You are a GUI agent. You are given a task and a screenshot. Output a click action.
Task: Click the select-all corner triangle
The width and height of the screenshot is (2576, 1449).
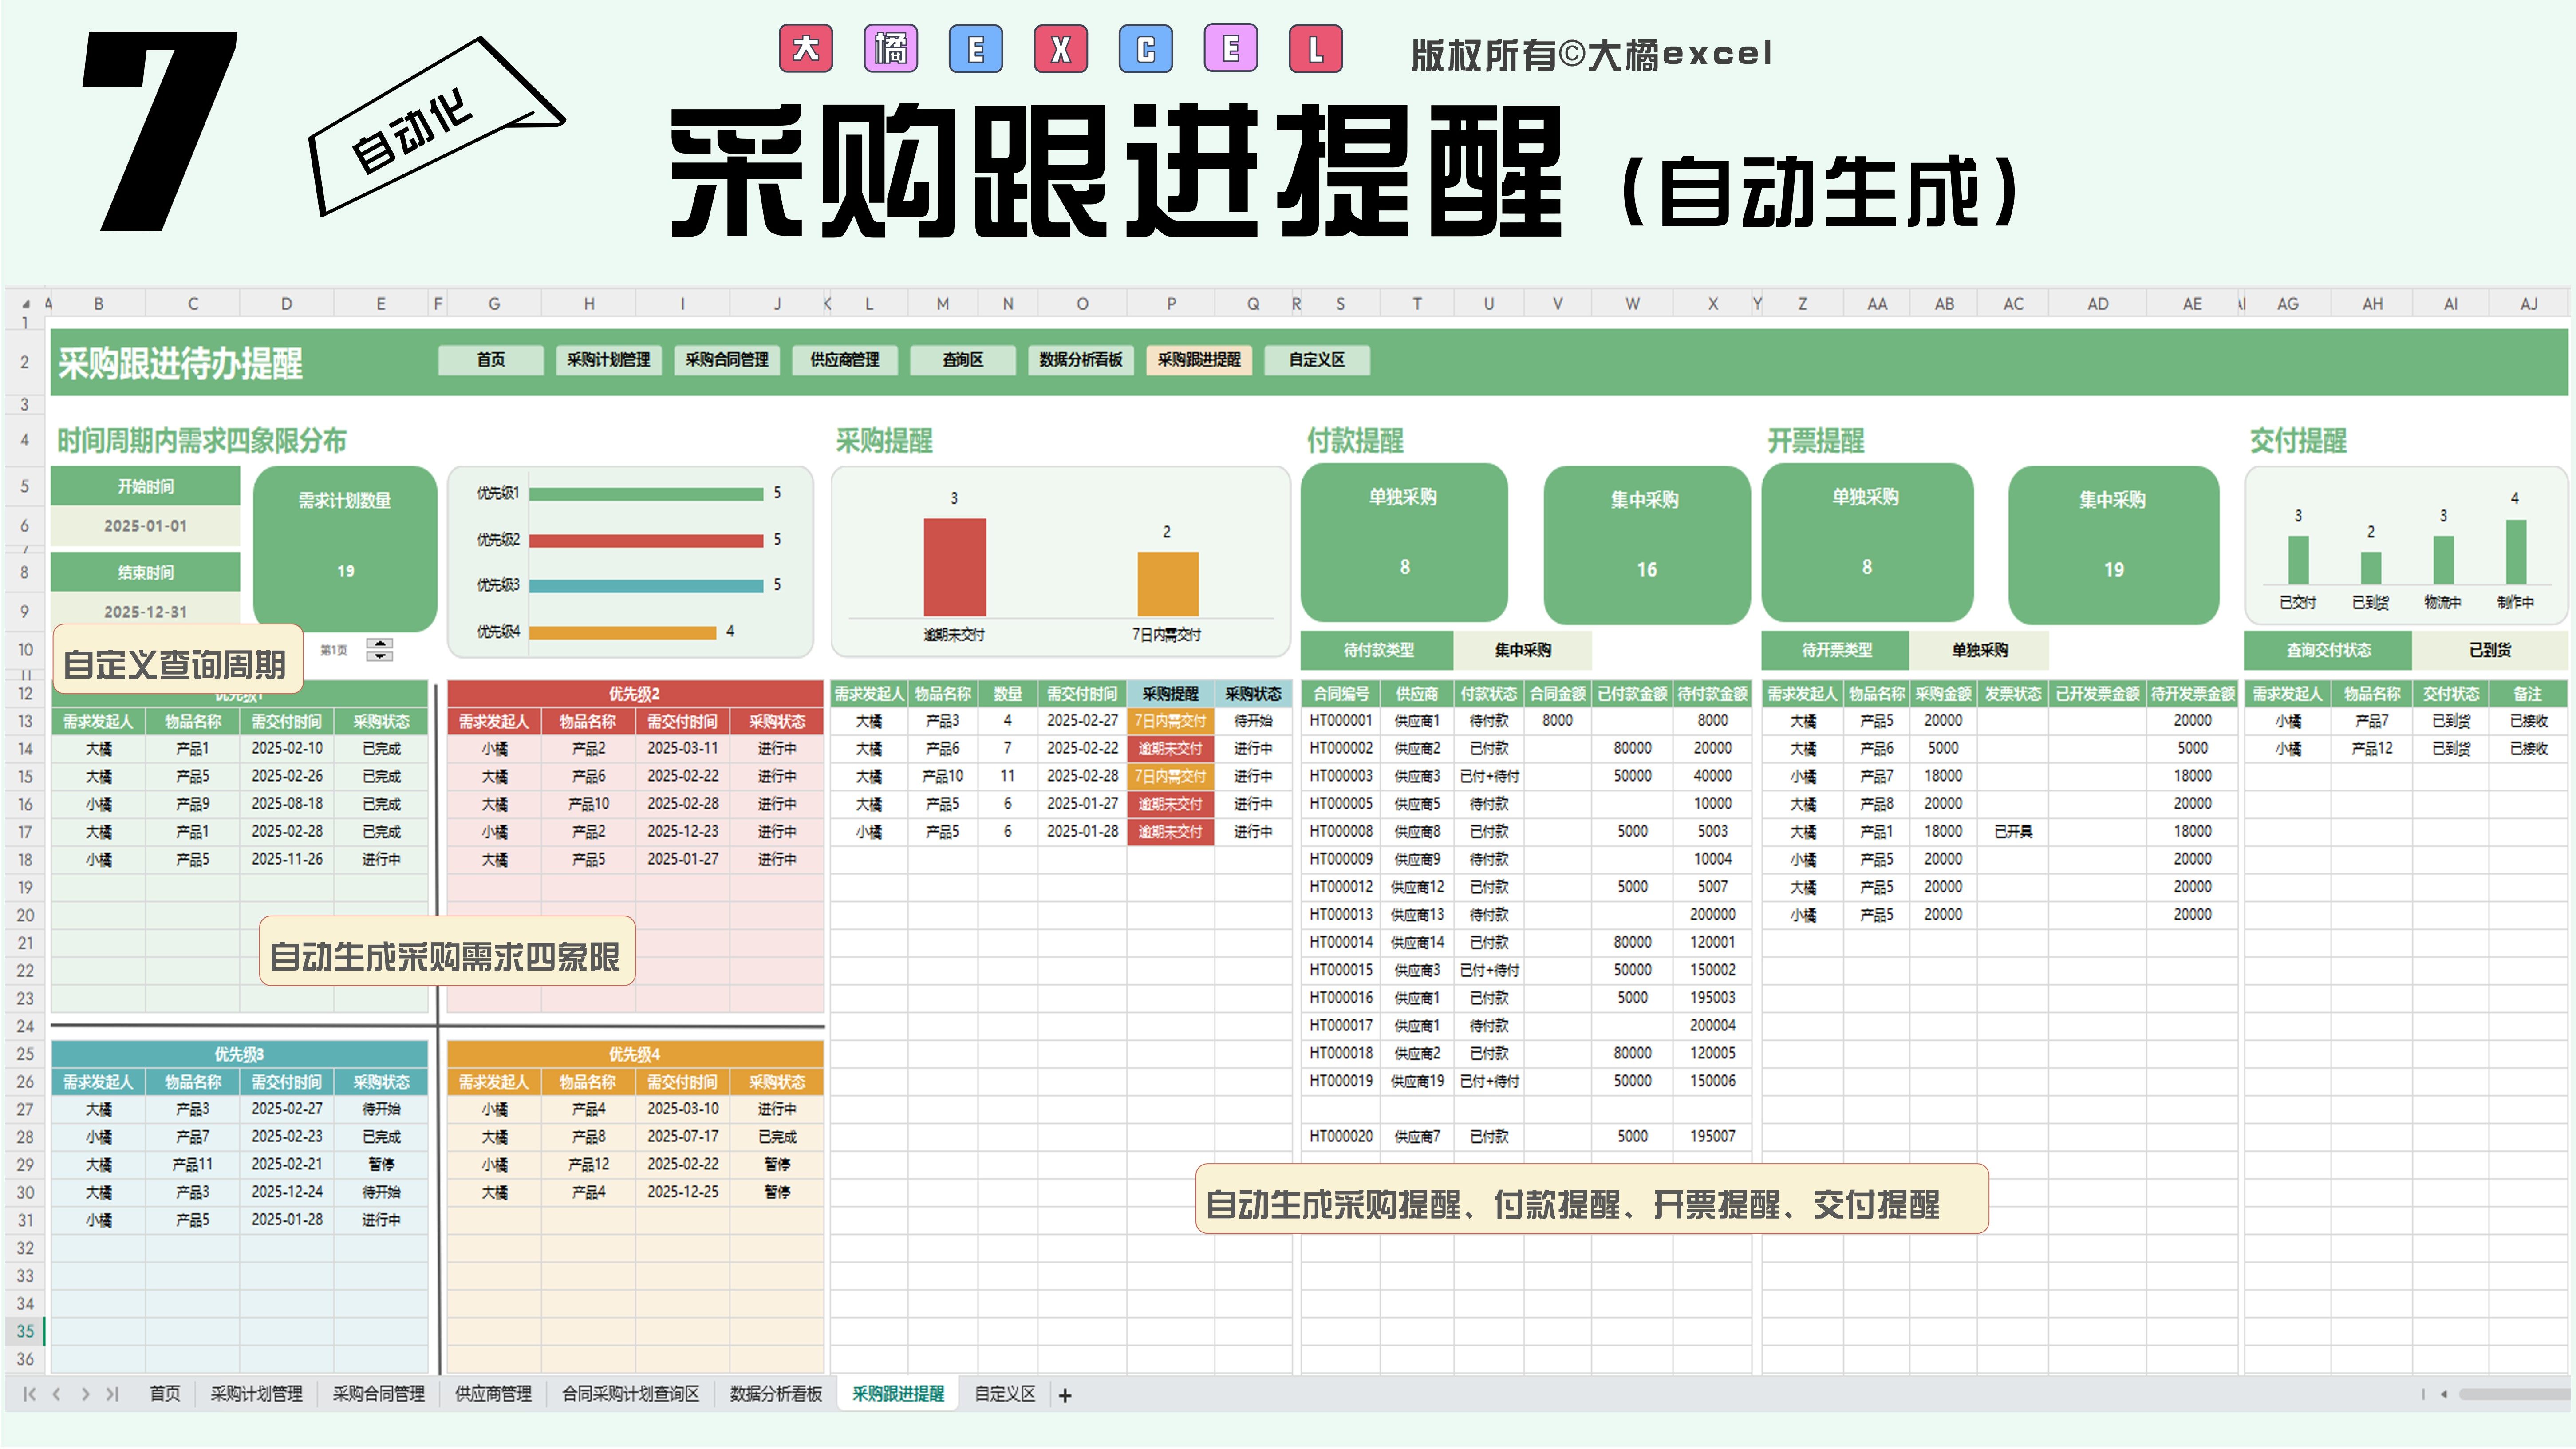click(26, 303)
